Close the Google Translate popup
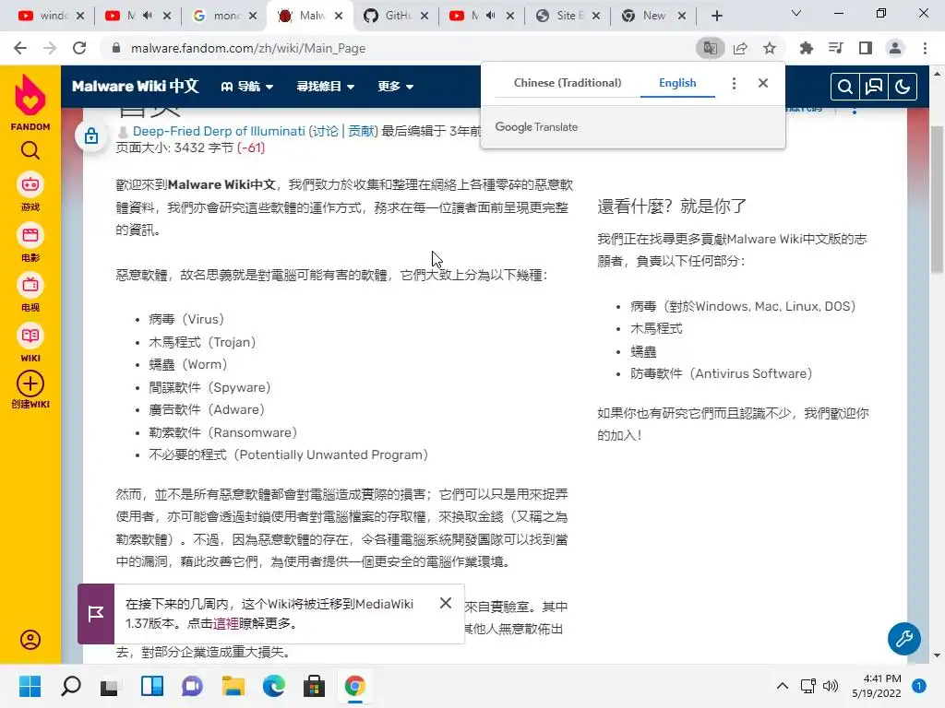The height and width of the screenshot is (708, 945). (x=763, y=83)
